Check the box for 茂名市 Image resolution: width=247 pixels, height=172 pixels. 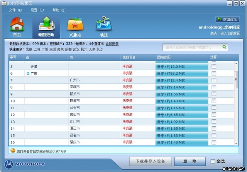214,135
